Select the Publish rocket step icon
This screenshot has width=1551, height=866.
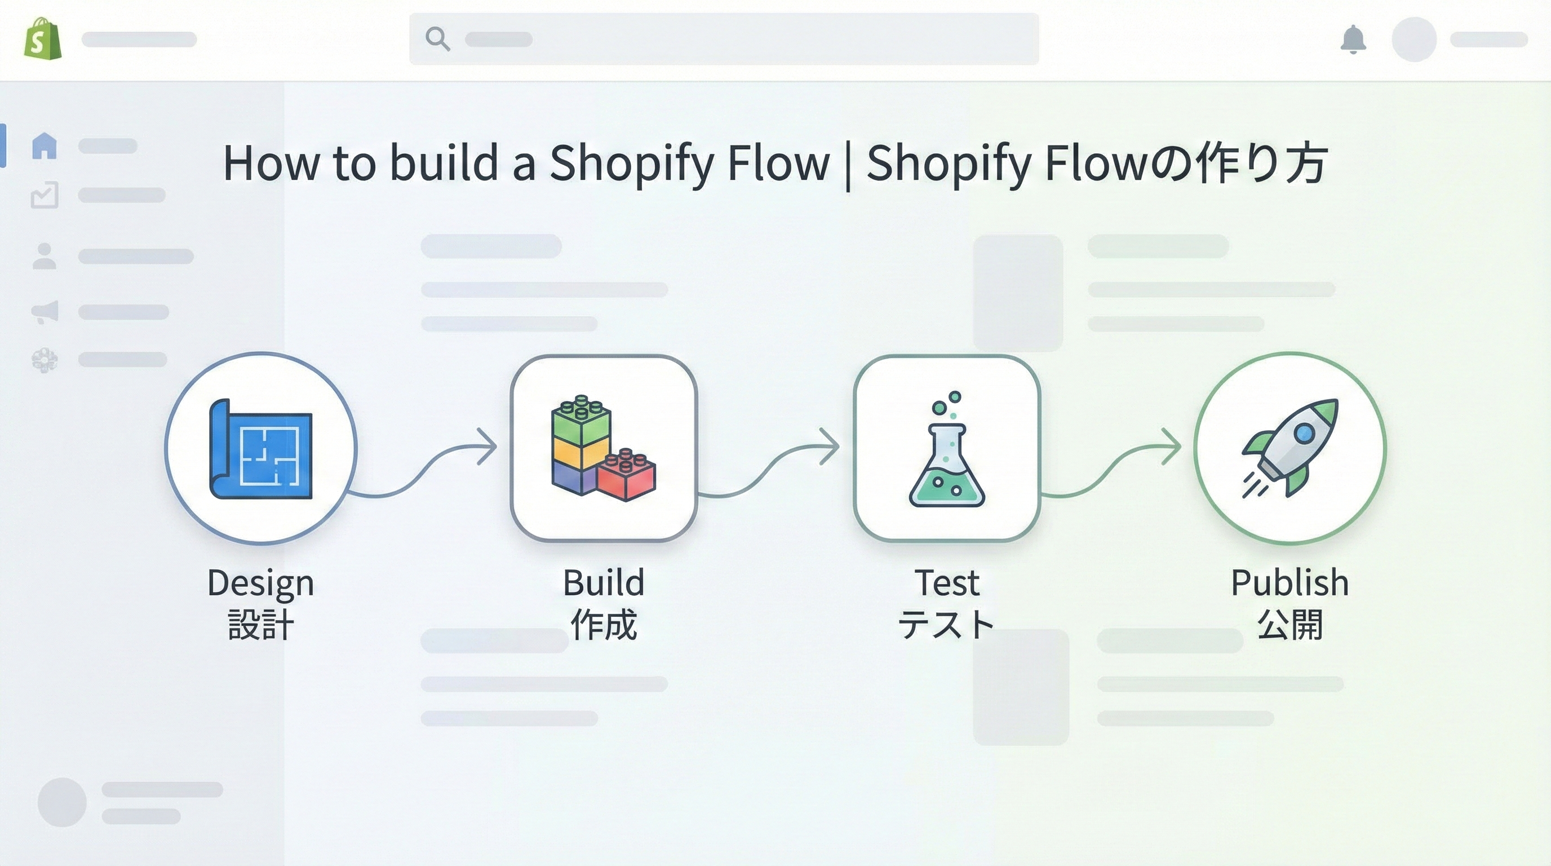(1289, 448)
